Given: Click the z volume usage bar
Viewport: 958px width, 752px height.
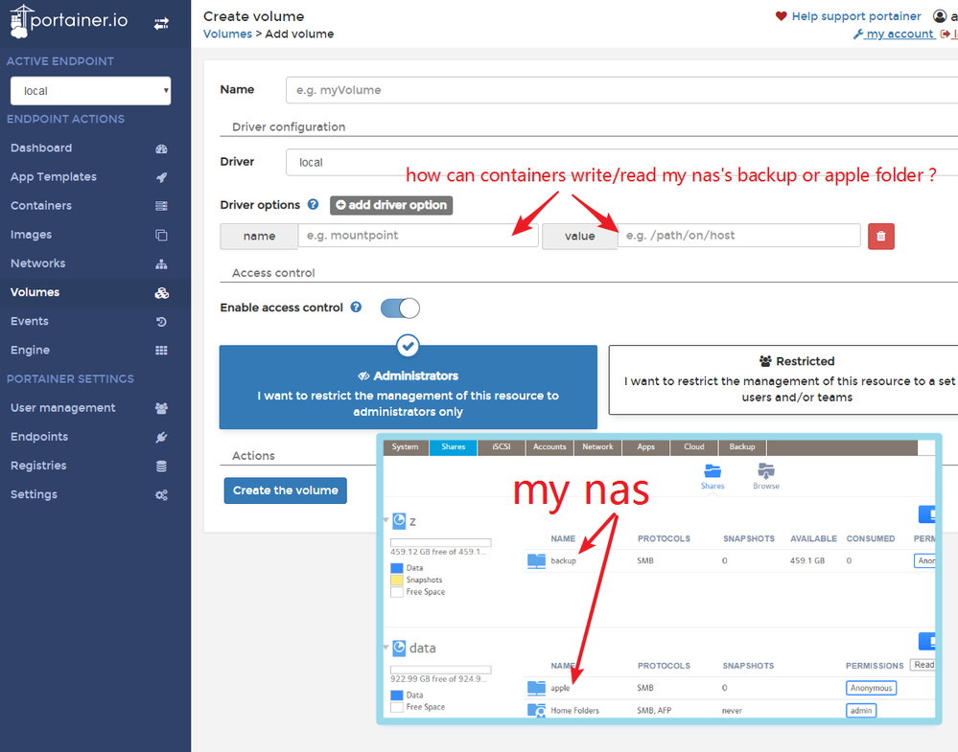Looking at the screenshot, I should pos(440,542).
